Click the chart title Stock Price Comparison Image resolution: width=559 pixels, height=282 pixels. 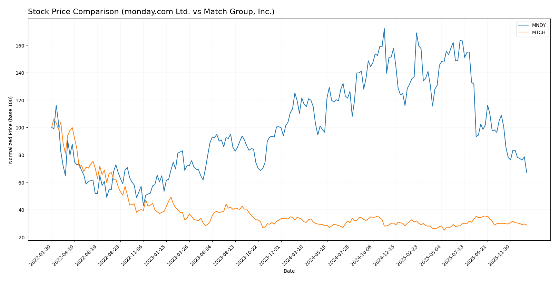[151, 12]
